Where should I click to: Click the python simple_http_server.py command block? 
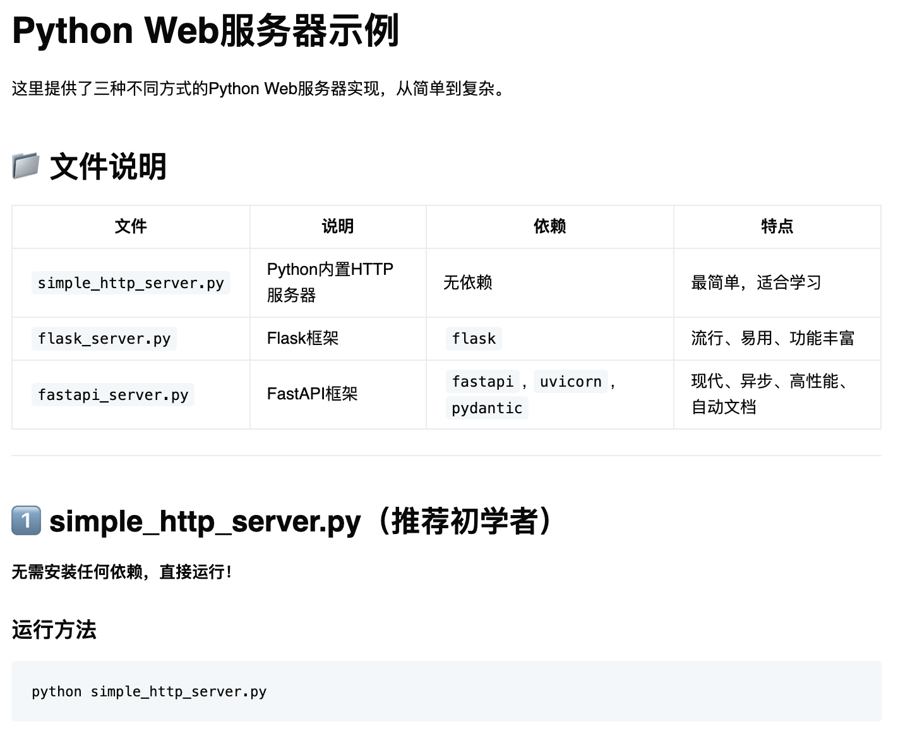point(149,691)
